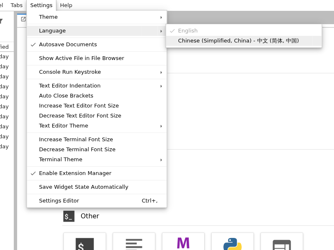
Task: Open the Help menu
Action: pyautogui.click(x=66, y=5)
